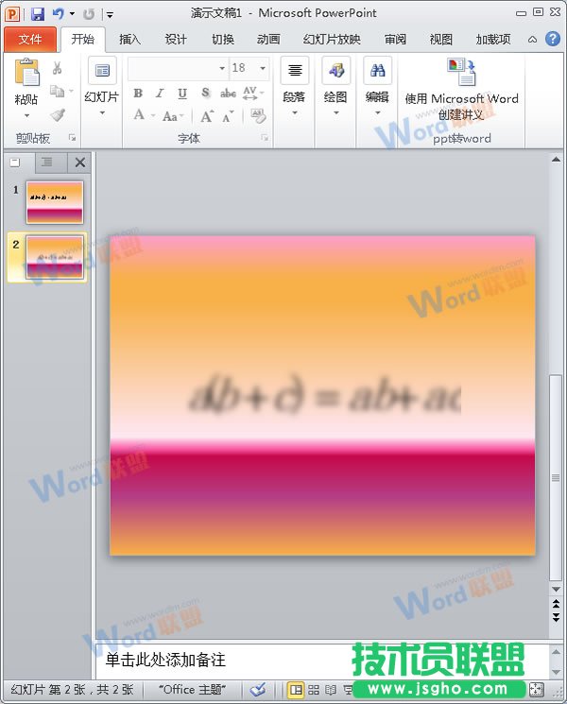Switch to the 动画 ribbon tab

(268, 40)
